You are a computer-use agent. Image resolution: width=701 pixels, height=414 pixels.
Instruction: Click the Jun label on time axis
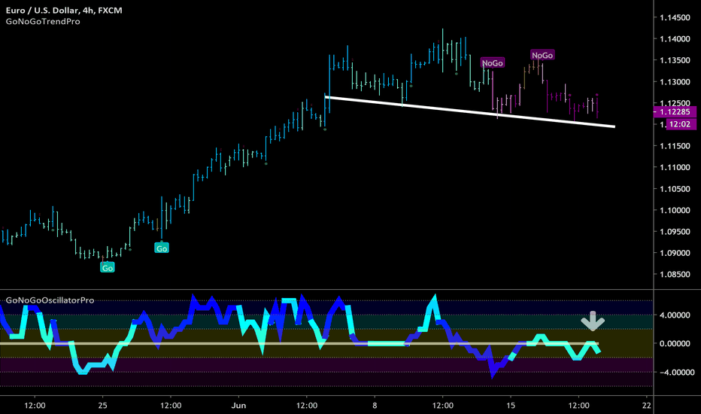point(238,406)
